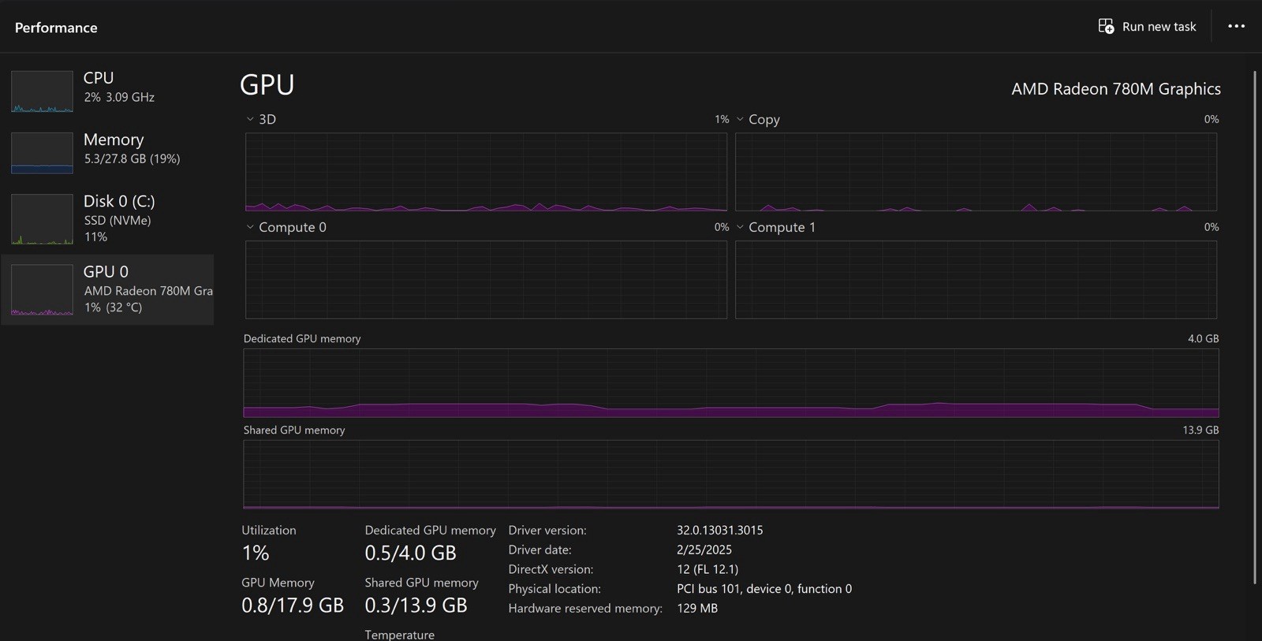Screen dimensions: 1262x641
Task: Click the Compute 1 engine usage graph
Action: click(976, 280)
